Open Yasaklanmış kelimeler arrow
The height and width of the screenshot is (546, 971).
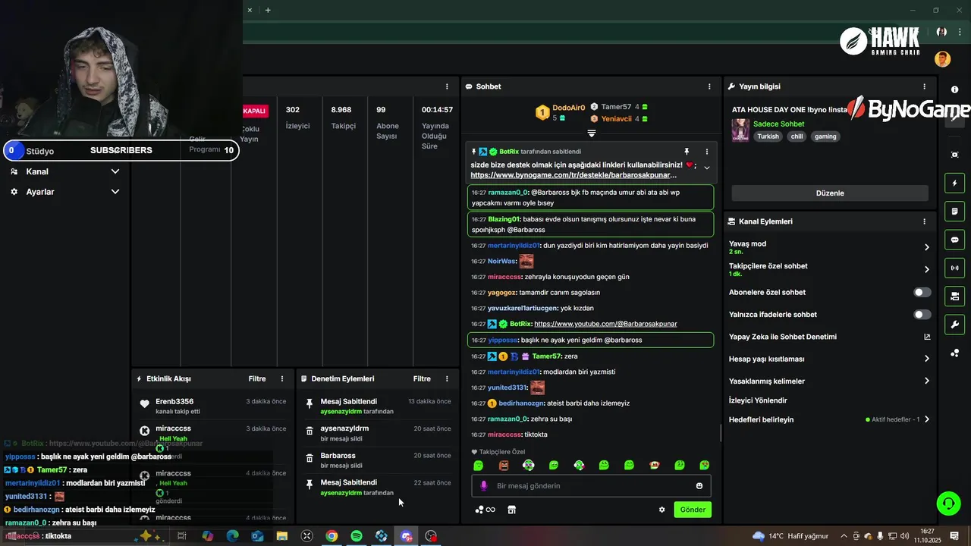[x=927, y=381]
